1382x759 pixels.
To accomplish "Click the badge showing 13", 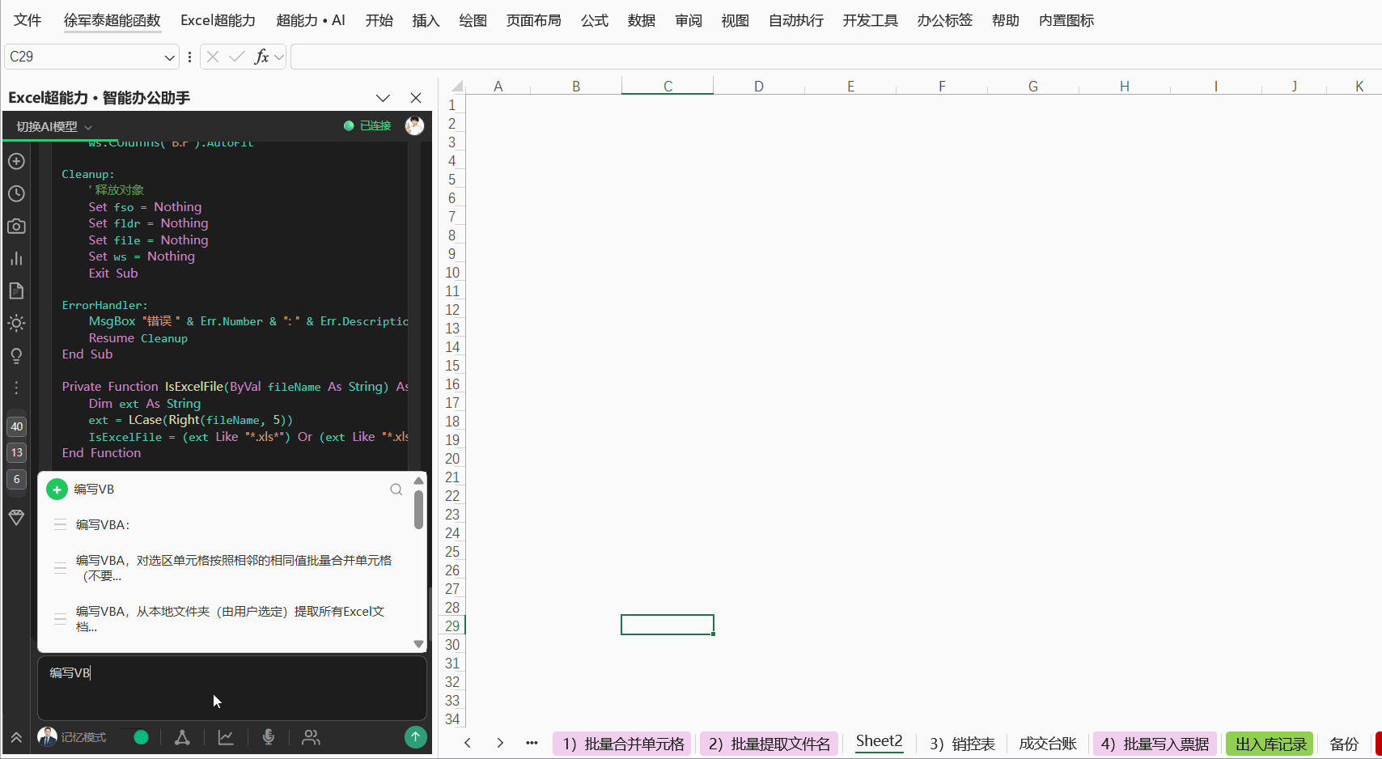I will tap(16, 452).
